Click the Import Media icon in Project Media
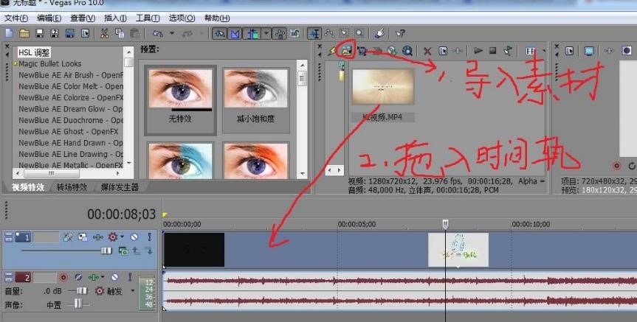 [346, 51]
